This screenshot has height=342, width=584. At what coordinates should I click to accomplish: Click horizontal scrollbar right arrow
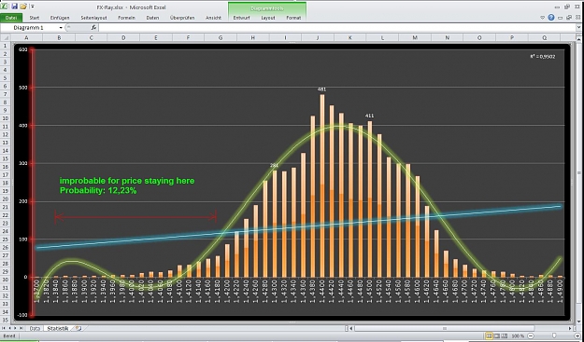(570, 329)
